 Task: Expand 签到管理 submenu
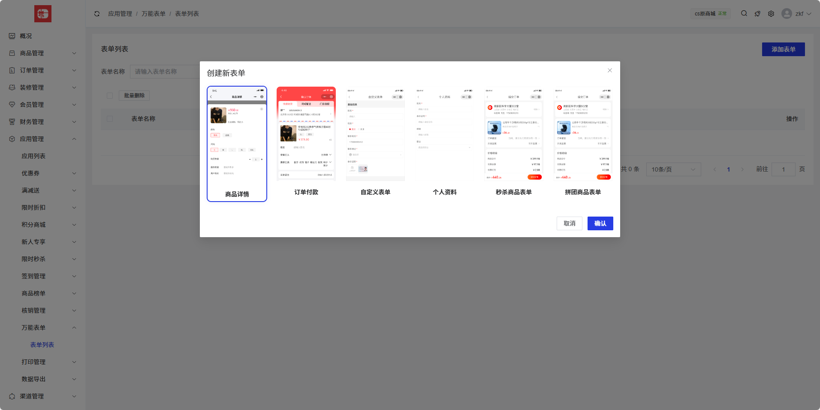74,276
